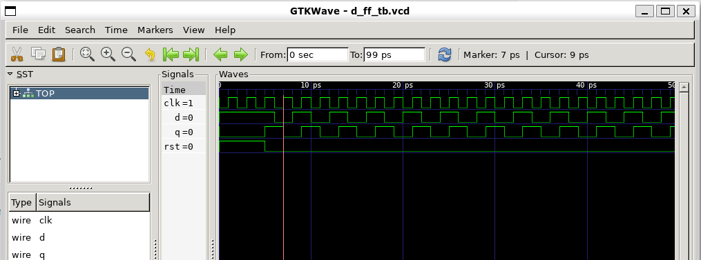Click the Cursor: 9 ps status text
The height and width of the screenshot is (260, 701).
(561, 55)
